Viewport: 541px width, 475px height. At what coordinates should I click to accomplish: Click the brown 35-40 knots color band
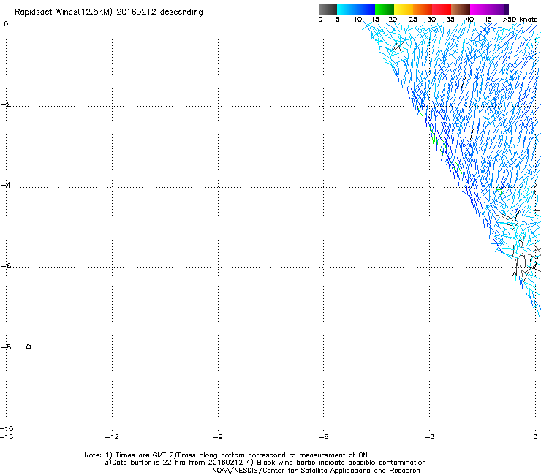[x=461, y=9]
